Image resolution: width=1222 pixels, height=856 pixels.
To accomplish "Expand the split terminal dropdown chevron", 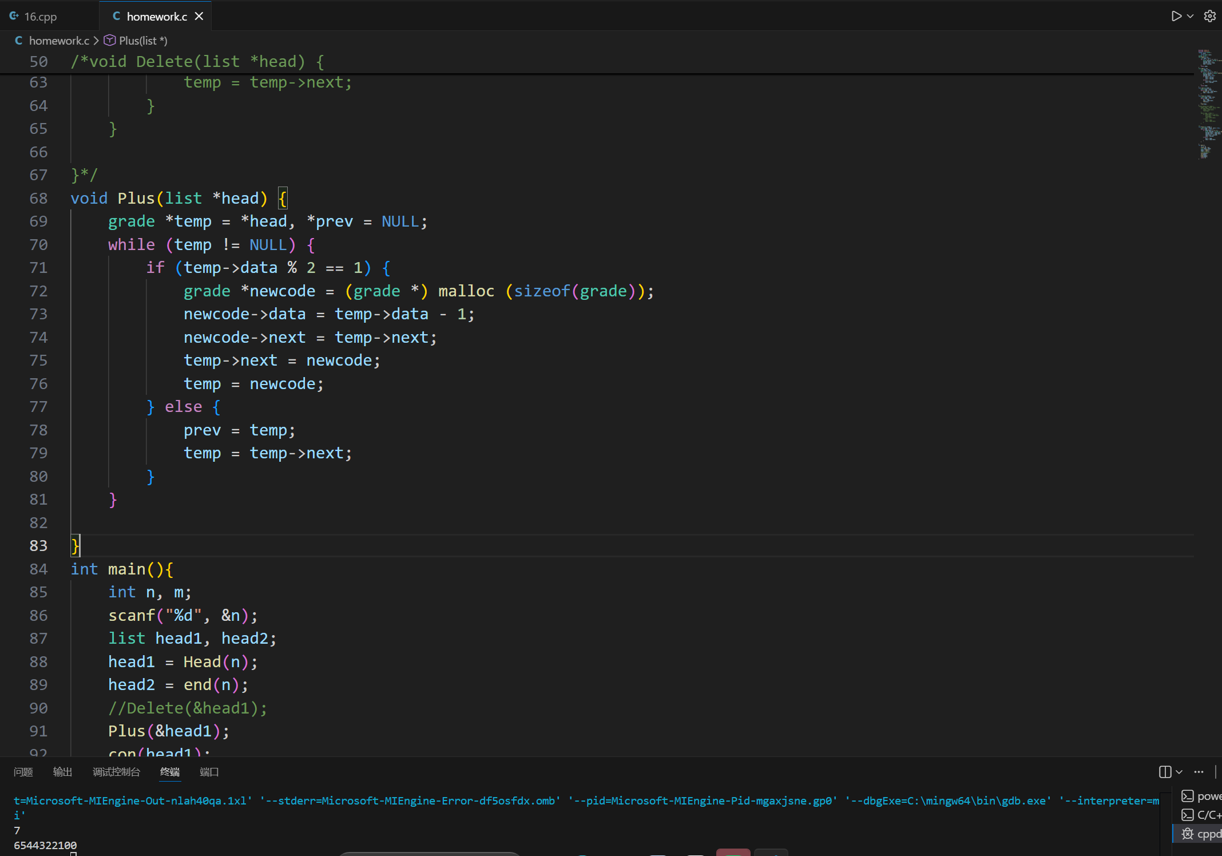I will click(1179, 772).
